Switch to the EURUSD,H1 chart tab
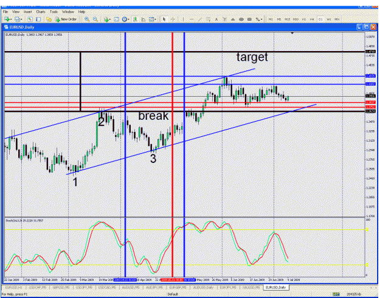The height and width of the screenshot is (298, 380). pos(13,288)
